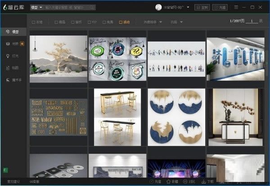Image resolution: width=270 pixels, height=186 pixels.
Task: Click the page number input field
Action: click(254, 21)
